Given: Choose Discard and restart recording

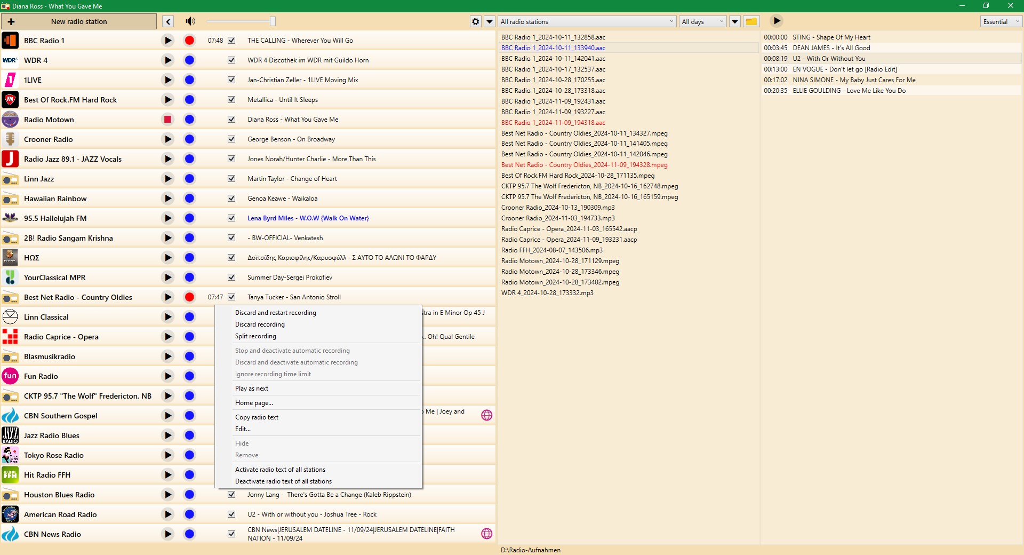Looking at the screenshot, I should point(318,313).
